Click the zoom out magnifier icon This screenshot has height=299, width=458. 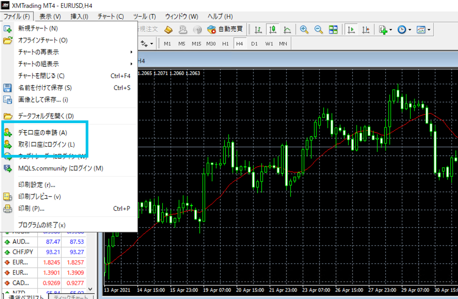pos(318,29)
